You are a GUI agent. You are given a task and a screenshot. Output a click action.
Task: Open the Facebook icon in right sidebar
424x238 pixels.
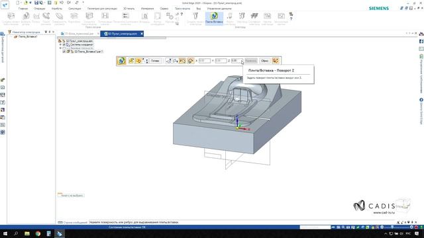(421, 41)
